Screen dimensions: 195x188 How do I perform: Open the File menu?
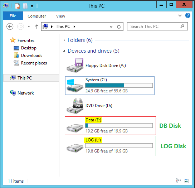[x=13, y=16]
